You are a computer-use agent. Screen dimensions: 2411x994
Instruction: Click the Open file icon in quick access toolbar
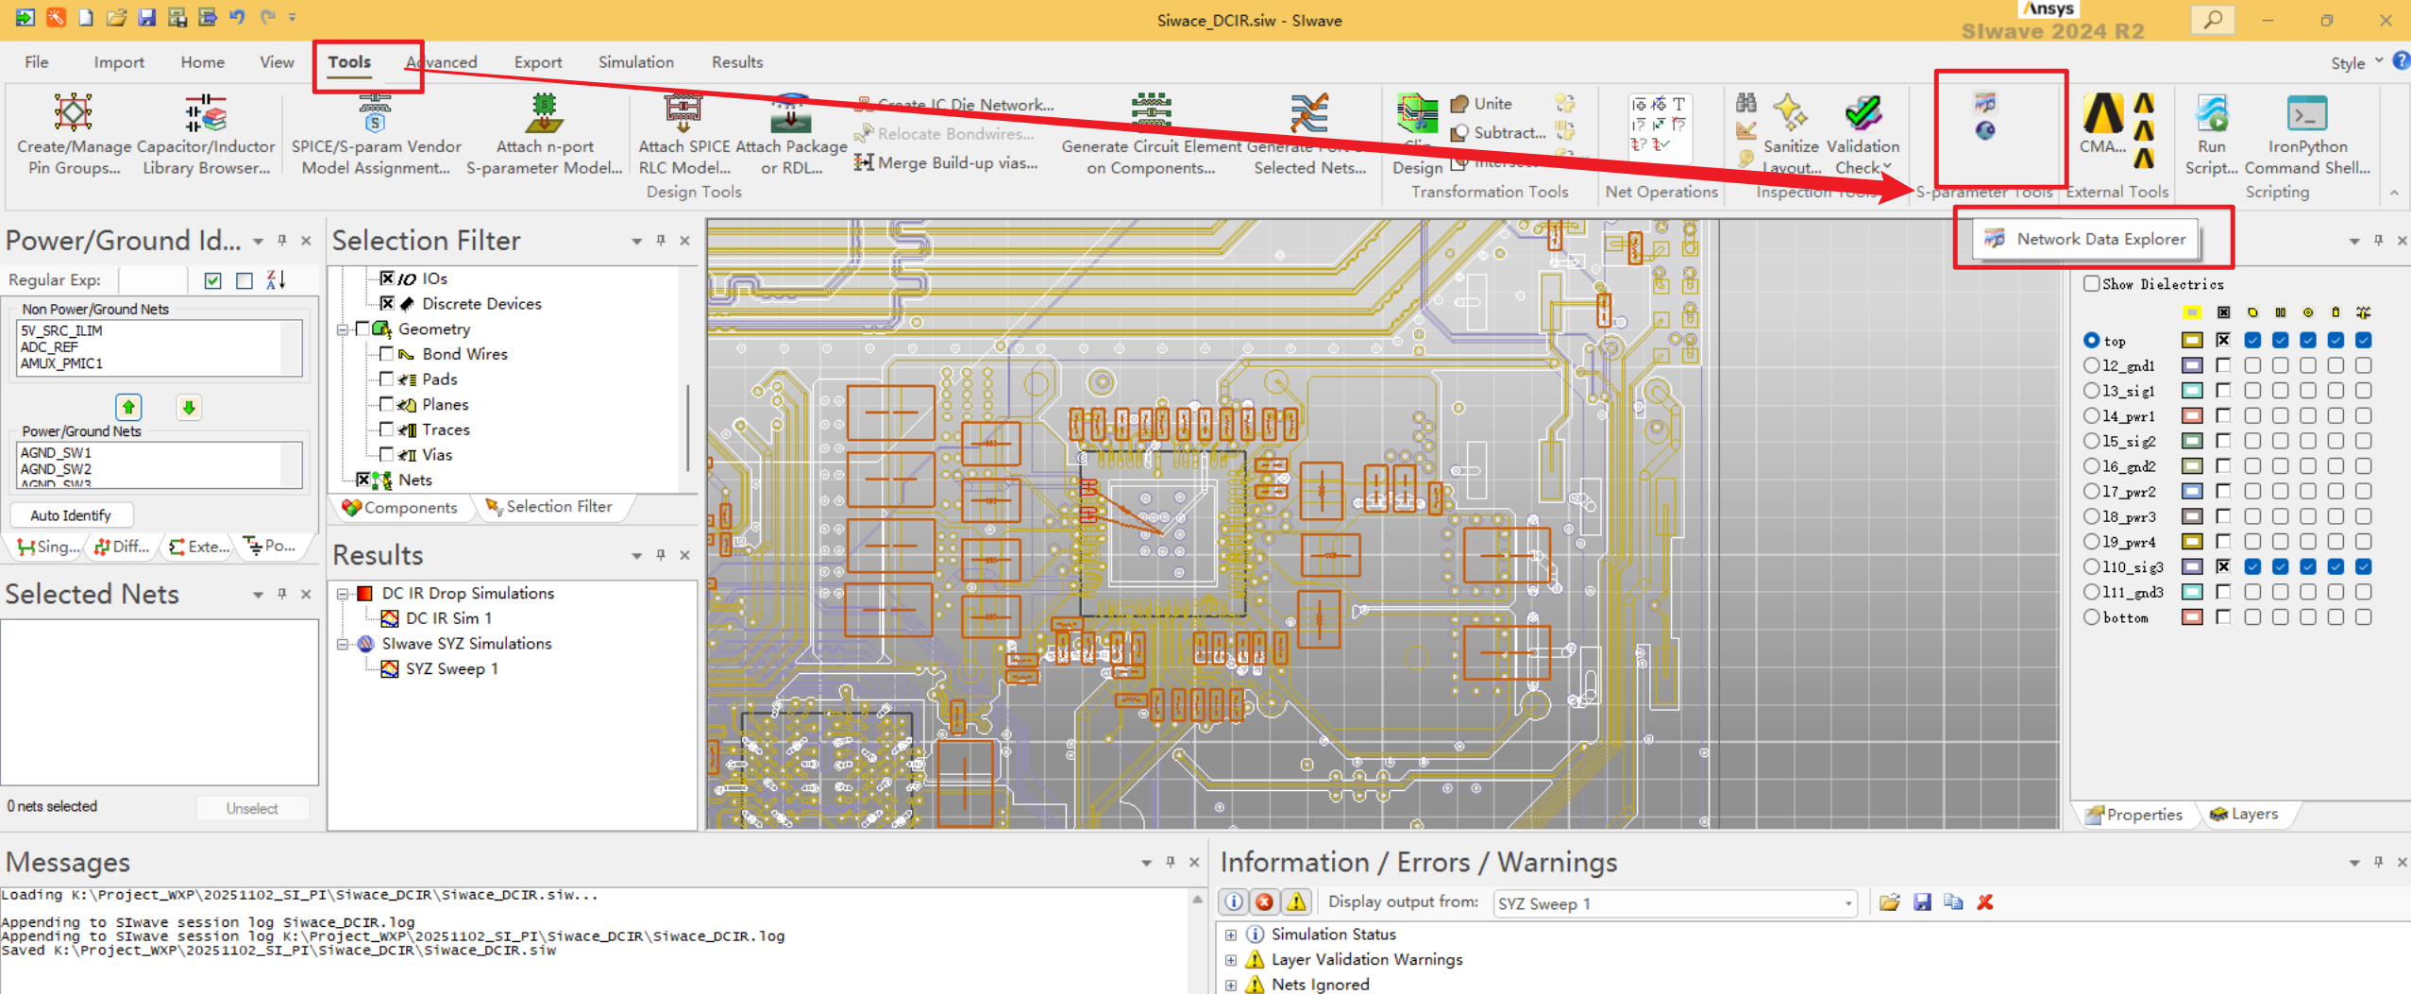coord(116,17)
